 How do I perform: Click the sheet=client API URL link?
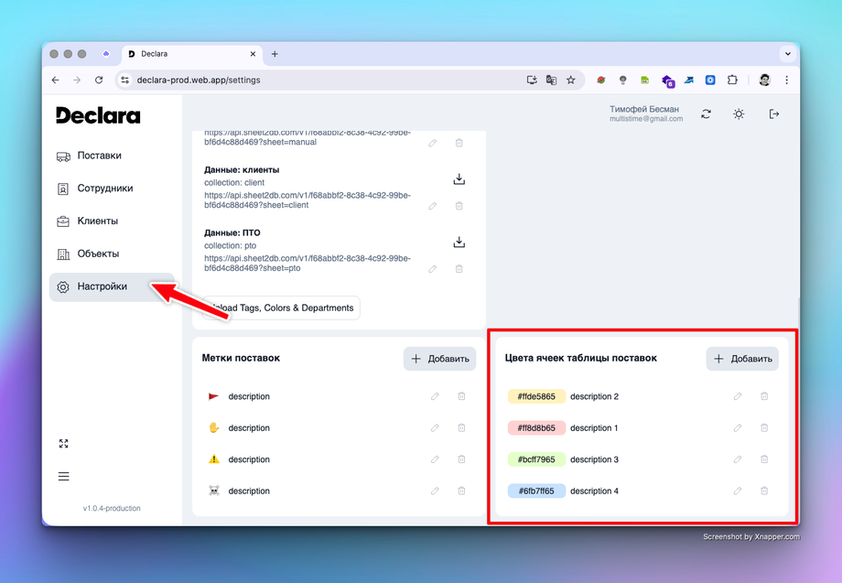click(x=308, y=200)
